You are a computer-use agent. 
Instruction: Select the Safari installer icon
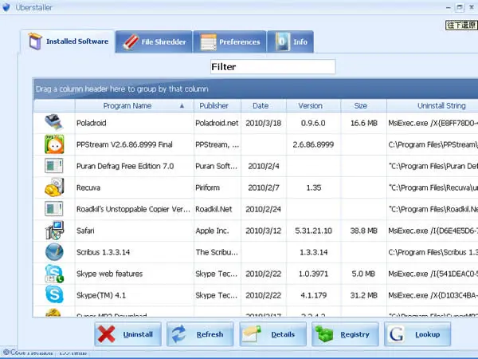(54, 231)
